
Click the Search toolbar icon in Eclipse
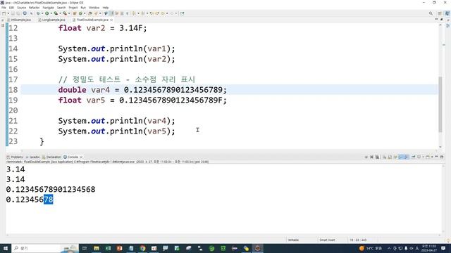point(96,13)
